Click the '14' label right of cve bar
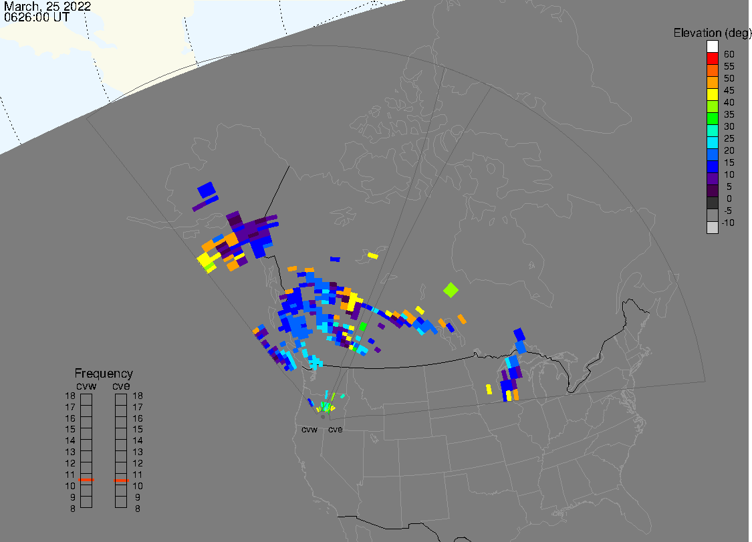 (x=138, y=440)
